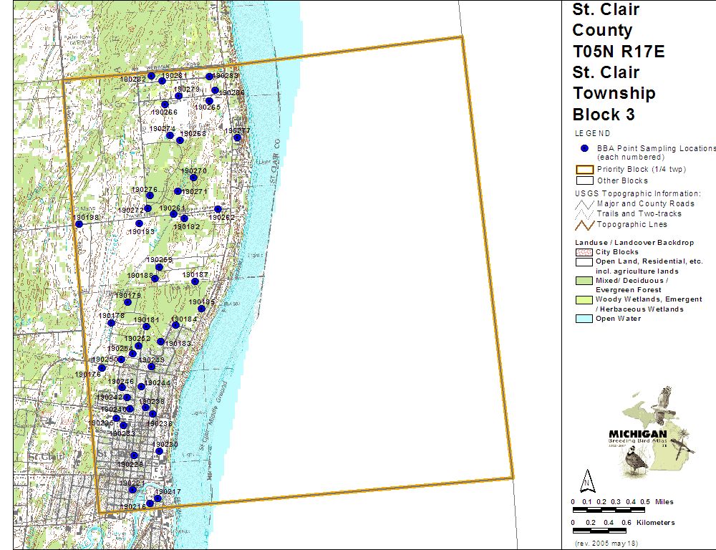Select the point marker labeled 190270
Viewport: 716px width, 550px height.
193,178
